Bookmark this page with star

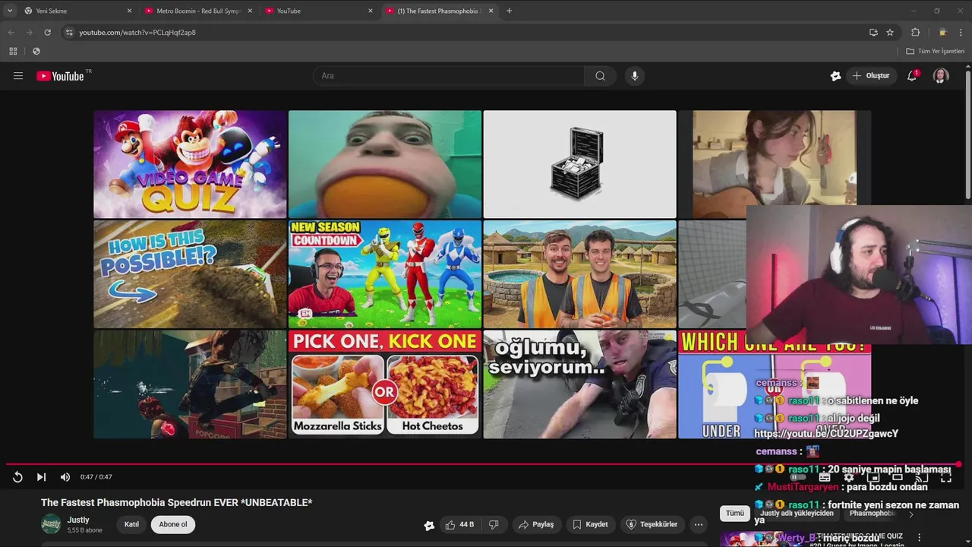pyautogui.click(x=890, y=33)
